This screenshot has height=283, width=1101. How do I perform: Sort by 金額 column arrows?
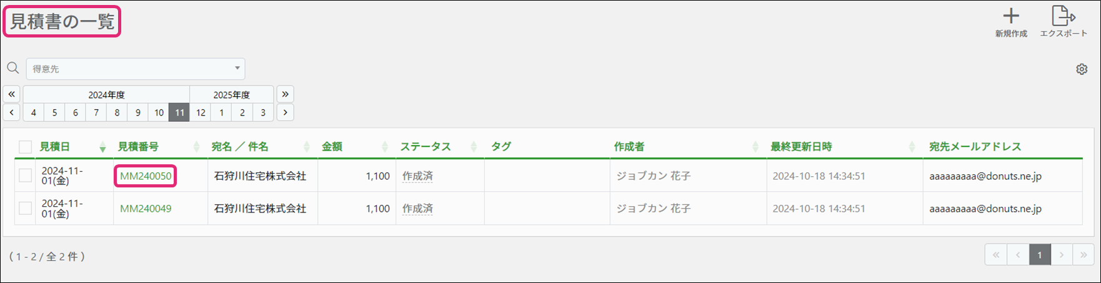click(385, 147)
